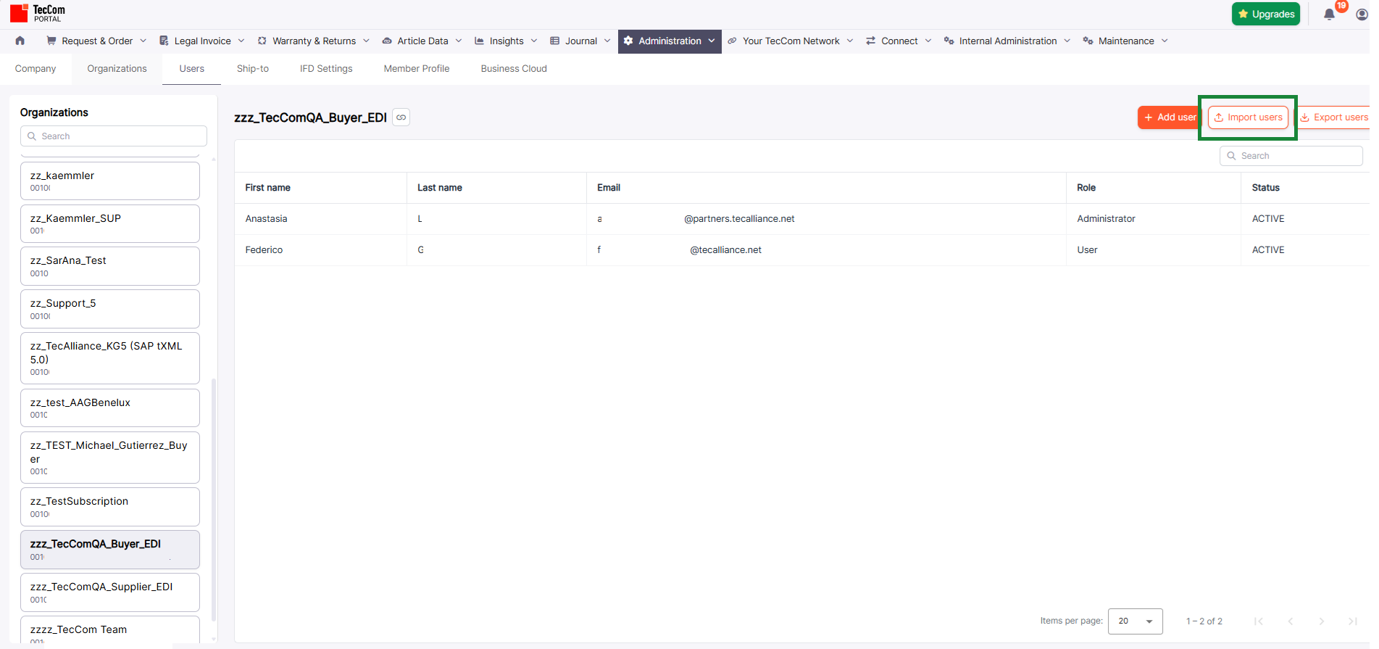Focus the Organizations search field
This screenshot has width=1379, height=649.
tap(114, 136)
